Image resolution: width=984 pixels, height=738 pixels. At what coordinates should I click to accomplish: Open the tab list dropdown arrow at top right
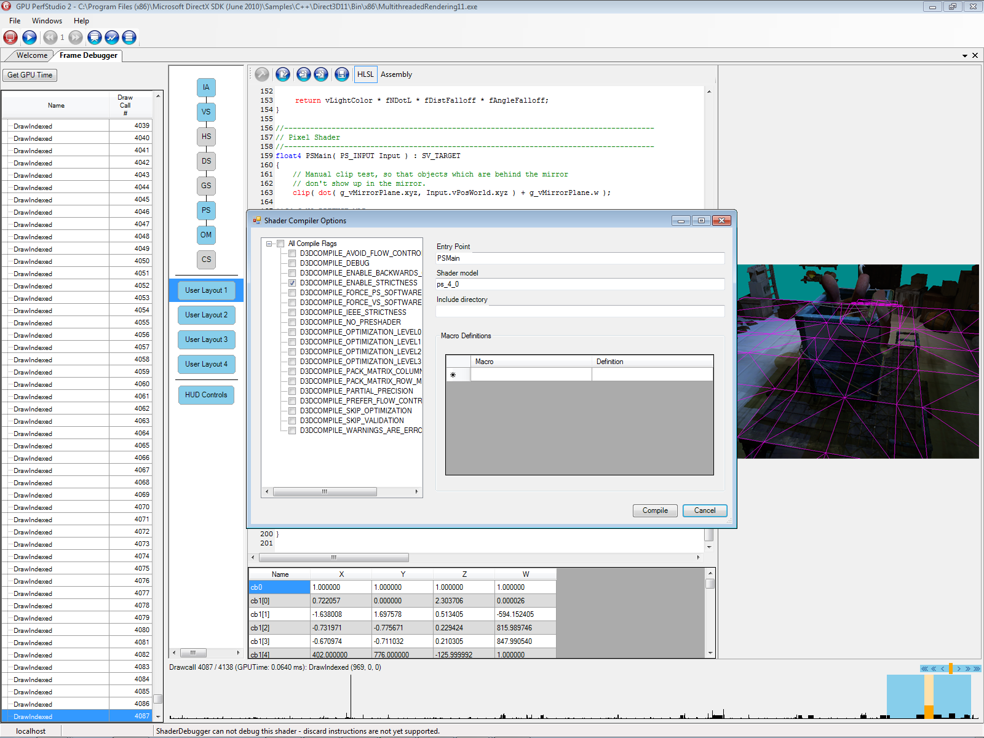point(965,56)
